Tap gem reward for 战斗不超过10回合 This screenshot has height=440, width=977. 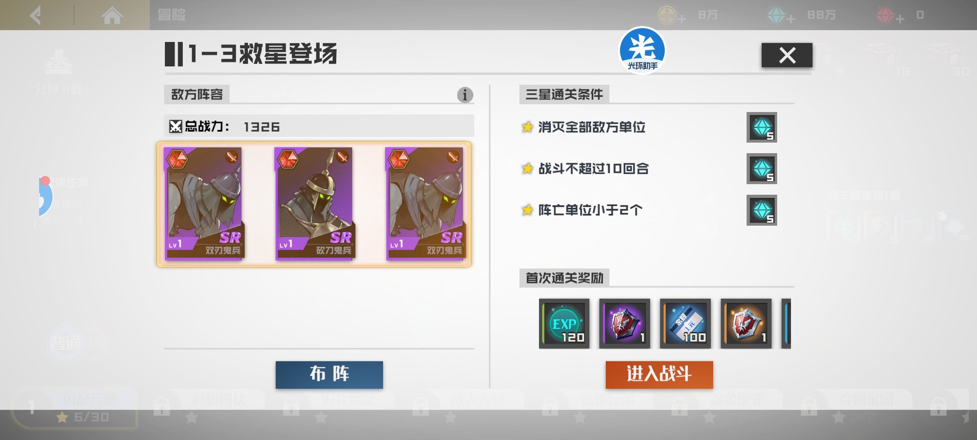point(762,169)
